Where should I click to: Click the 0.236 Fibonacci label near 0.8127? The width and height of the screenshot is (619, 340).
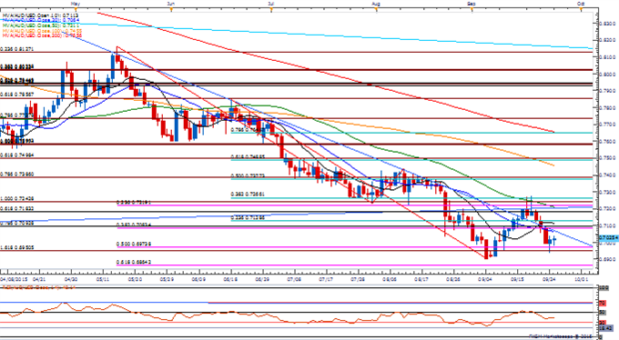click(16, 49)
